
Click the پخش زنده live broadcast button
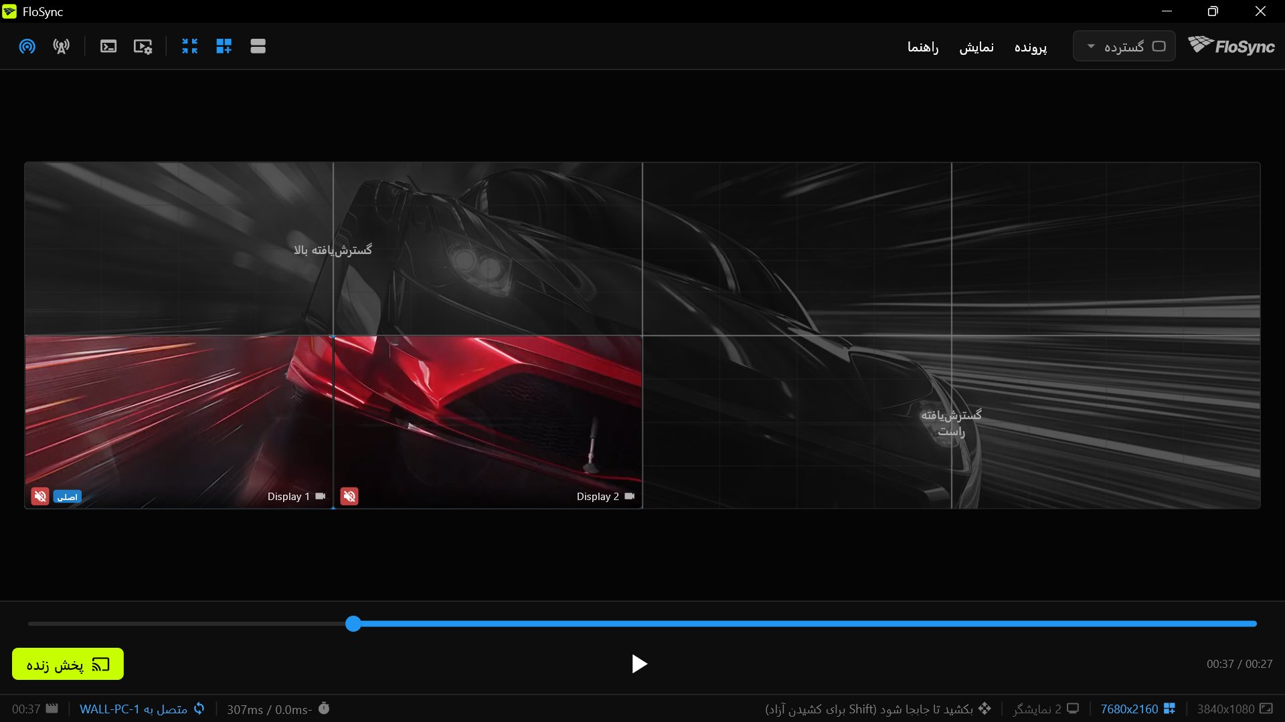pyautogui.click(x=68, y=664)
